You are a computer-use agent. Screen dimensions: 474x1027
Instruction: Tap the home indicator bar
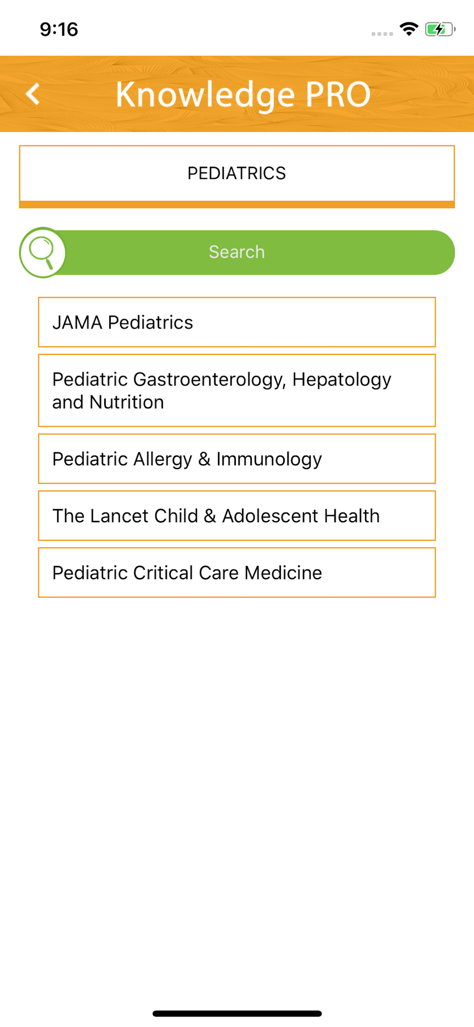tap(237, 1014)
